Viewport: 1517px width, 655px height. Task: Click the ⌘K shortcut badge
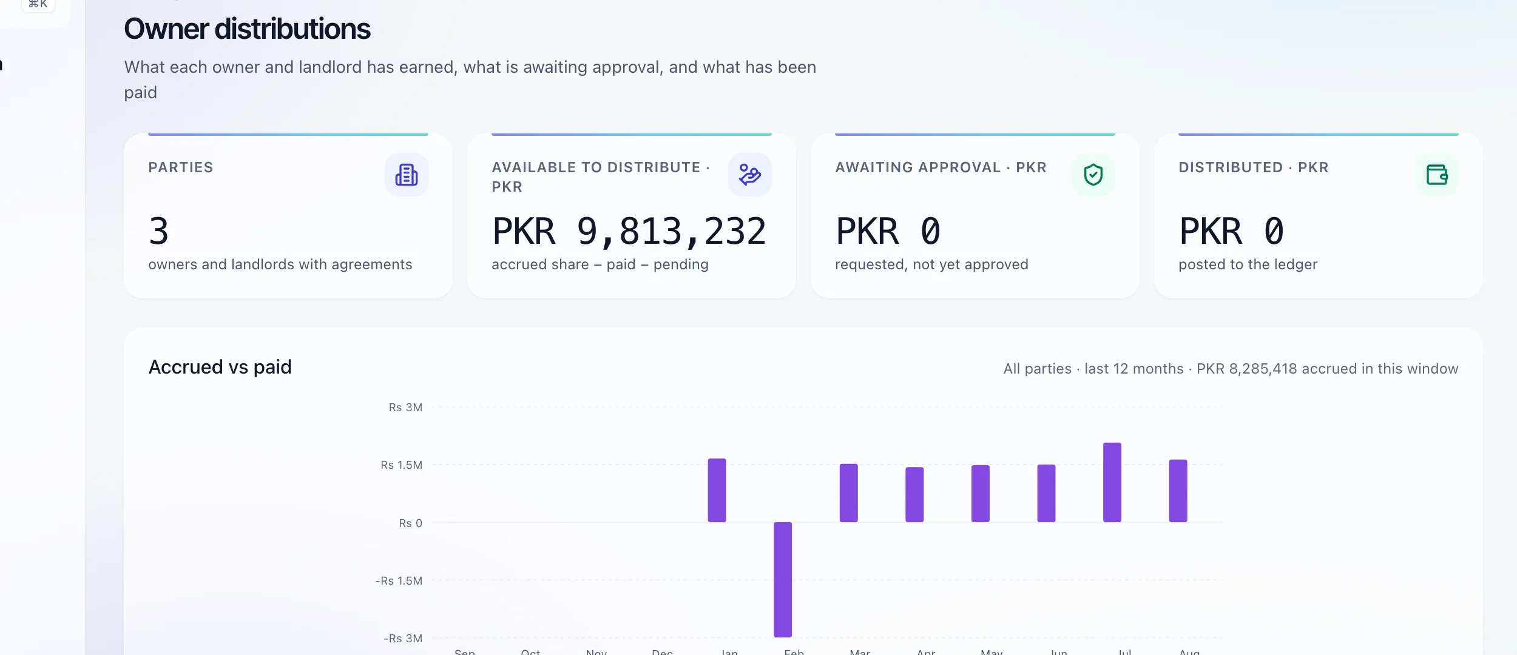(x=38, y=4)
